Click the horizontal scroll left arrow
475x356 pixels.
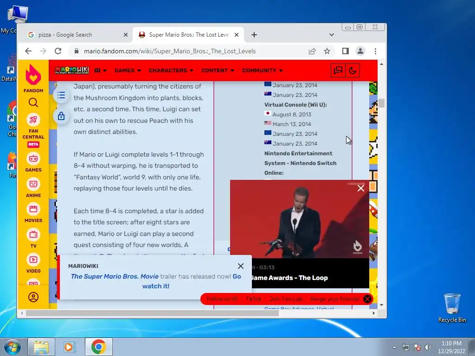coord(22,313)
